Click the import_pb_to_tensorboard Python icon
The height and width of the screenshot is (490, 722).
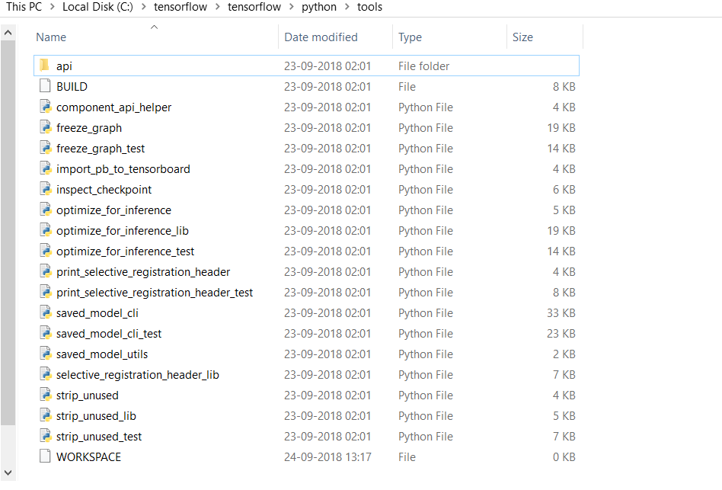46,168
